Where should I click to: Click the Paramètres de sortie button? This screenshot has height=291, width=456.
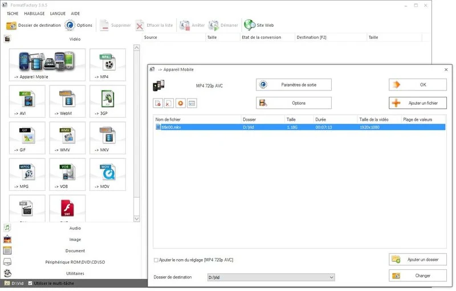[294, 85]
